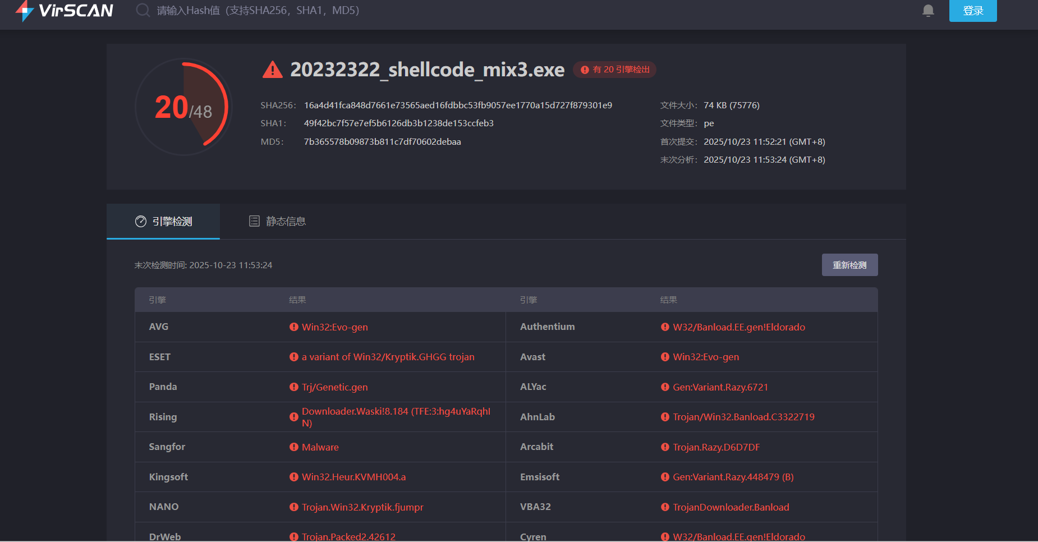
Task: Click the alert icon in Rising row
Action: point(294,417)
